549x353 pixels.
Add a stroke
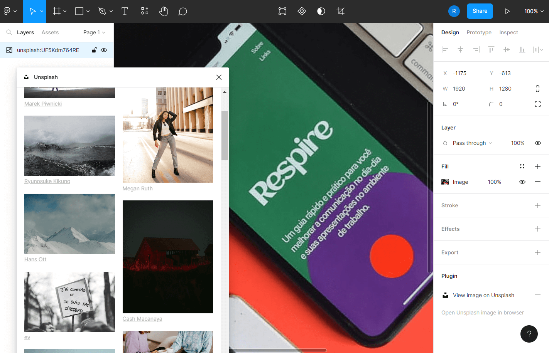pos(537,205)
